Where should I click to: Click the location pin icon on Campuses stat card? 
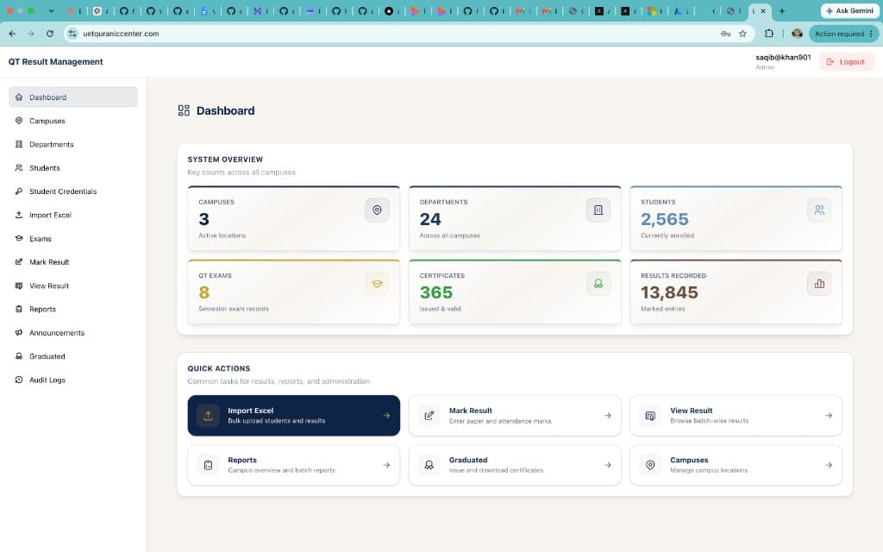tap(377, 210)
